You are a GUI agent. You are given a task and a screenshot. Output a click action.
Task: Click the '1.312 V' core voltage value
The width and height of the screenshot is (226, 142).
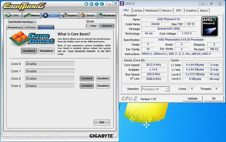(x=187, y=33)
